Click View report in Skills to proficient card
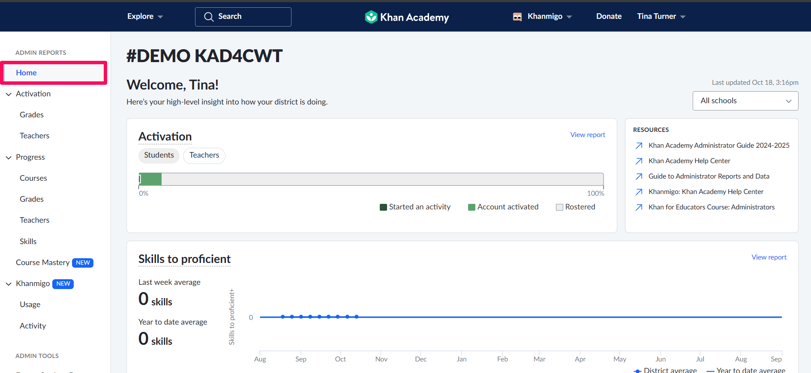This screenshot has height=373, width=811. click(x=769, y=257)
